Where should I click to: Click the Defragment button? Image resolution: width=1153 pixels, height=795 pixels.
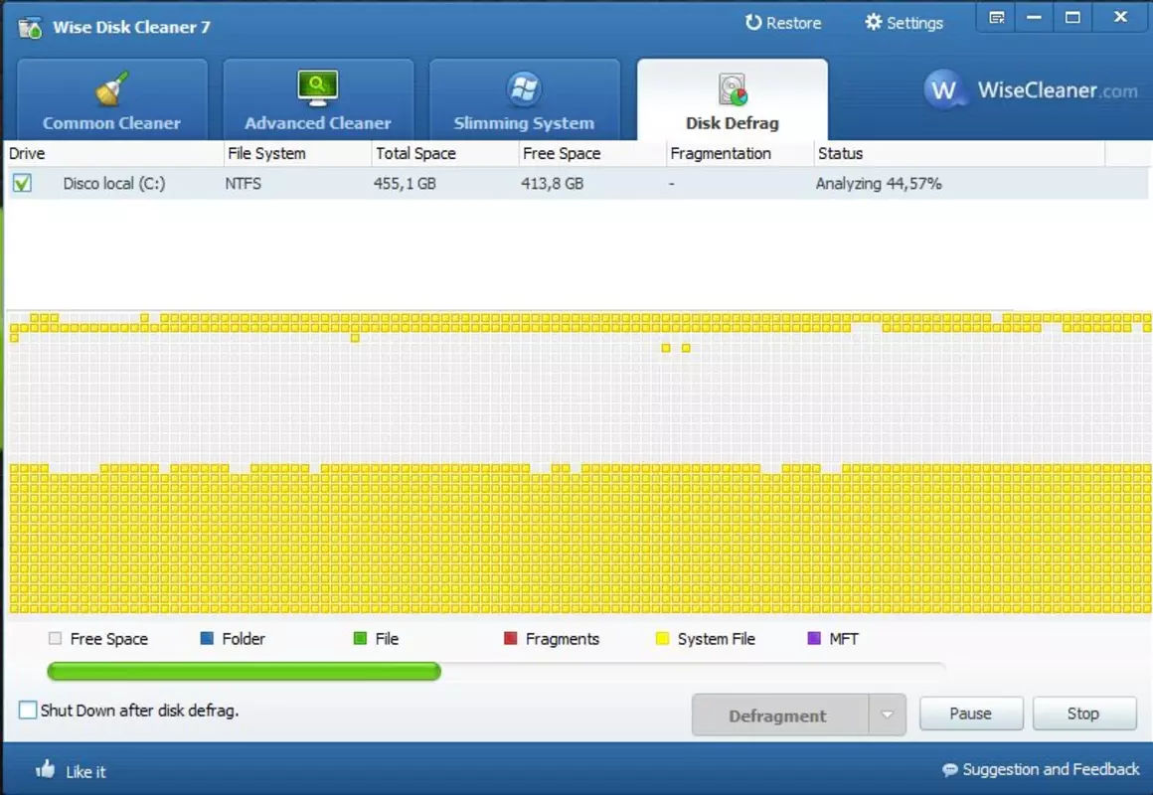click(779, 715)
